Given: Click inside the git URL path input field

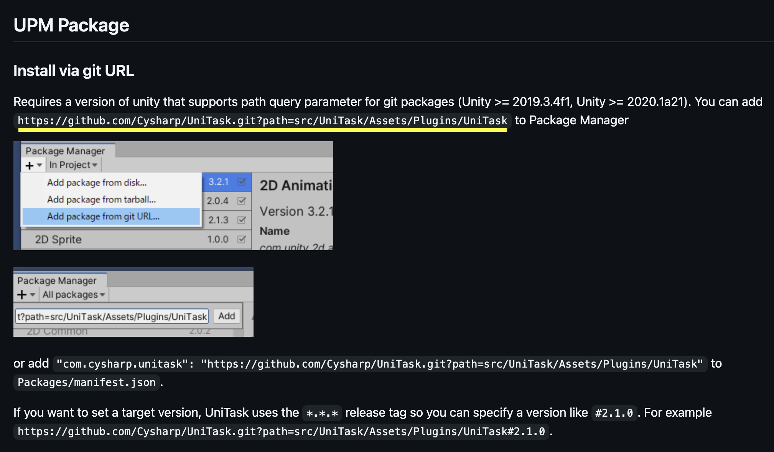Looking at the screenshot, I should point(112,317).
